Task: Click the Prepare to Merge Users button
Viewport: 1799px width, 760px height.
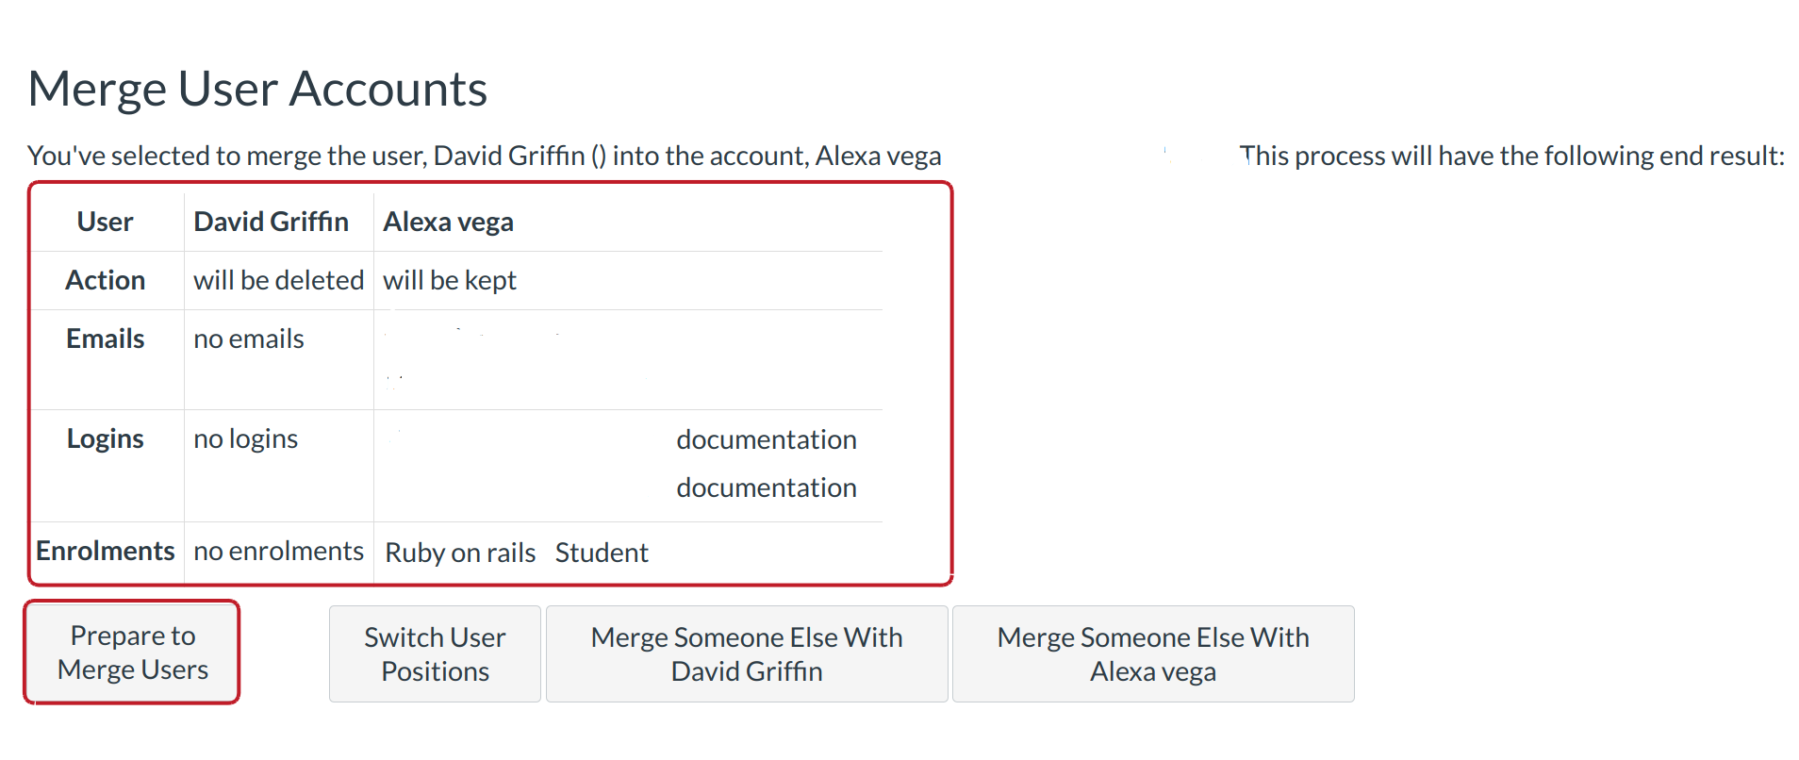Action: [x=132, y=653]
